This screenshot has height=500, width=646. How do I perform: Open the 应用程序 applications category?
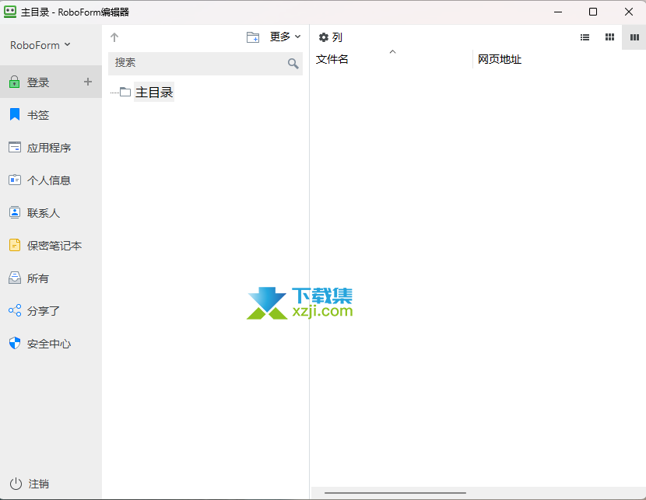tap(51, 147)
